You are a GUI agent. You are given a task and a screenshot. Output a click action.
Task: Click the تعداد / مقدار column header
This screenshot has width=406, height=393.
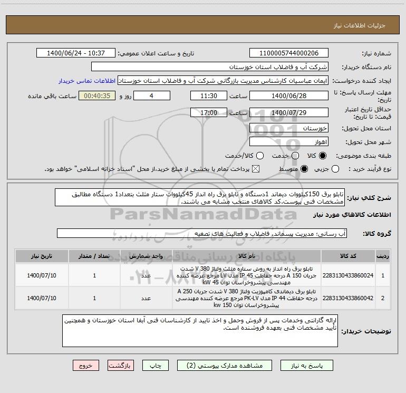pos(94,256)
